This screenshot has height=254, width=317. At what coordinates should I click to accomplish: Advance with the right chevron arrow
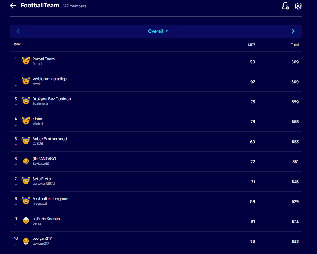coord(293,31)
